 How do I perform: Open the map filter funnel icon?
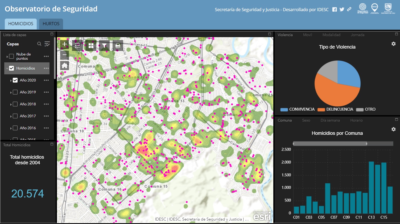pyautogui.click(x=104, y=45)
